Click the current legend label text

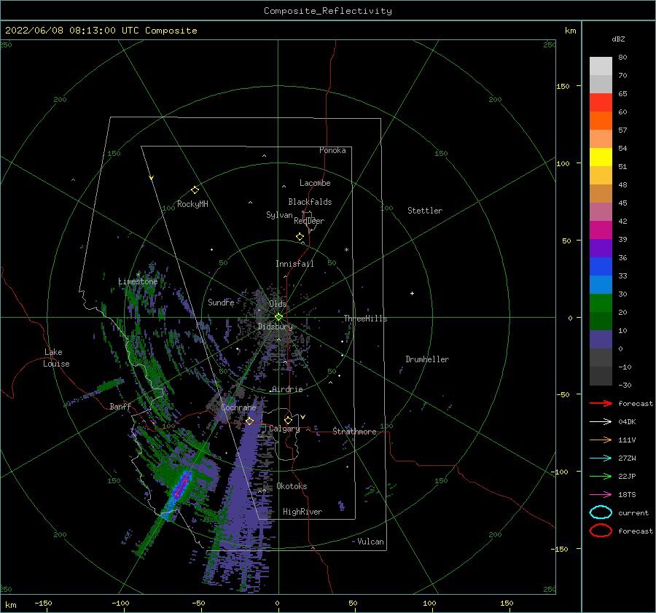pos(633,513)
